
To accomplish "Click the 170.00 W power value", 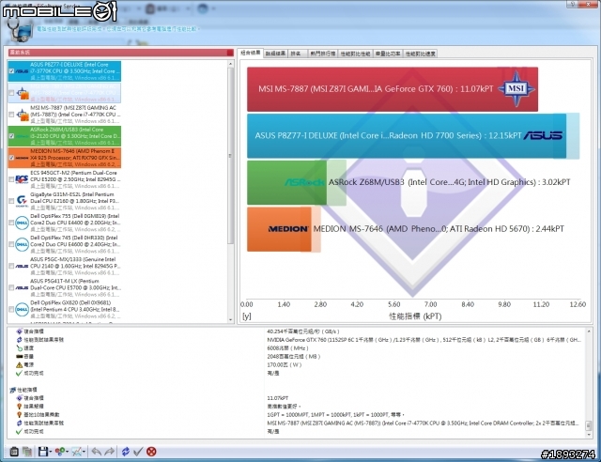I will pyautogui.click(x=284, y=364).
